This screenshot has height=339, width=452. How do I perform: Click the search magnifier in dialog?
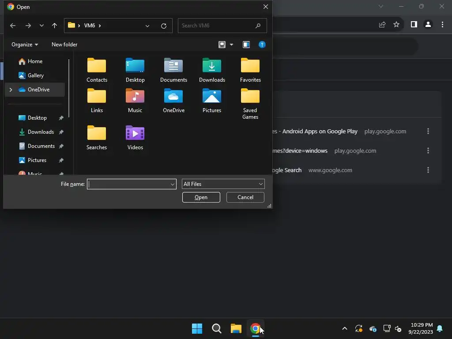[x=258, y=26]
